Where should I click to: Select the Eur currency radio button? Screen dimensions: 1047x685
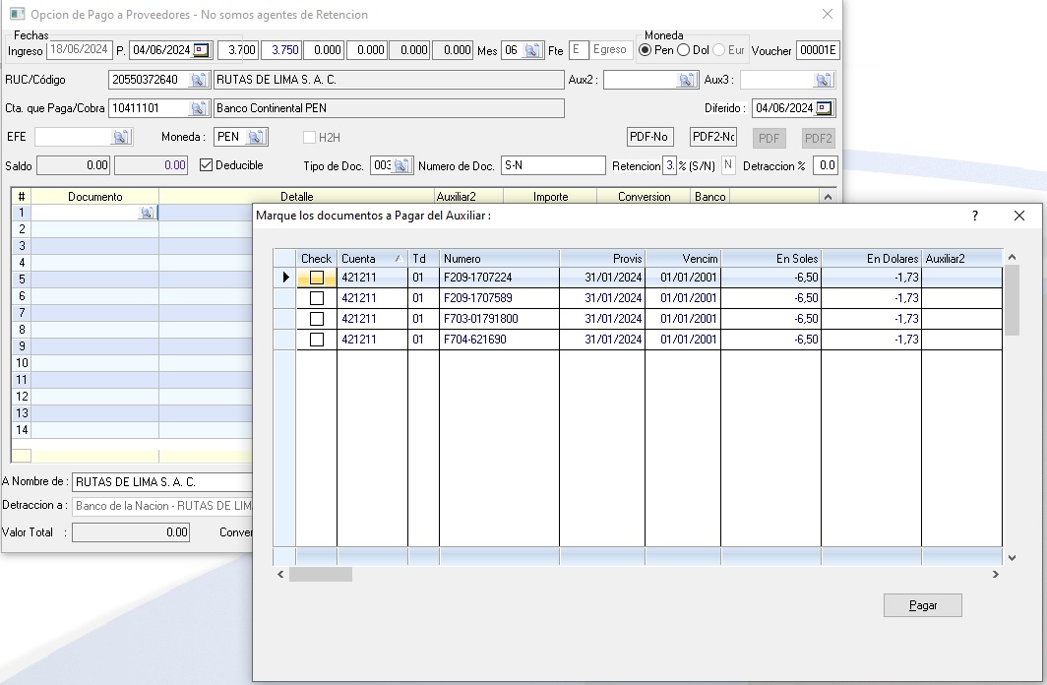pos(718,50)
